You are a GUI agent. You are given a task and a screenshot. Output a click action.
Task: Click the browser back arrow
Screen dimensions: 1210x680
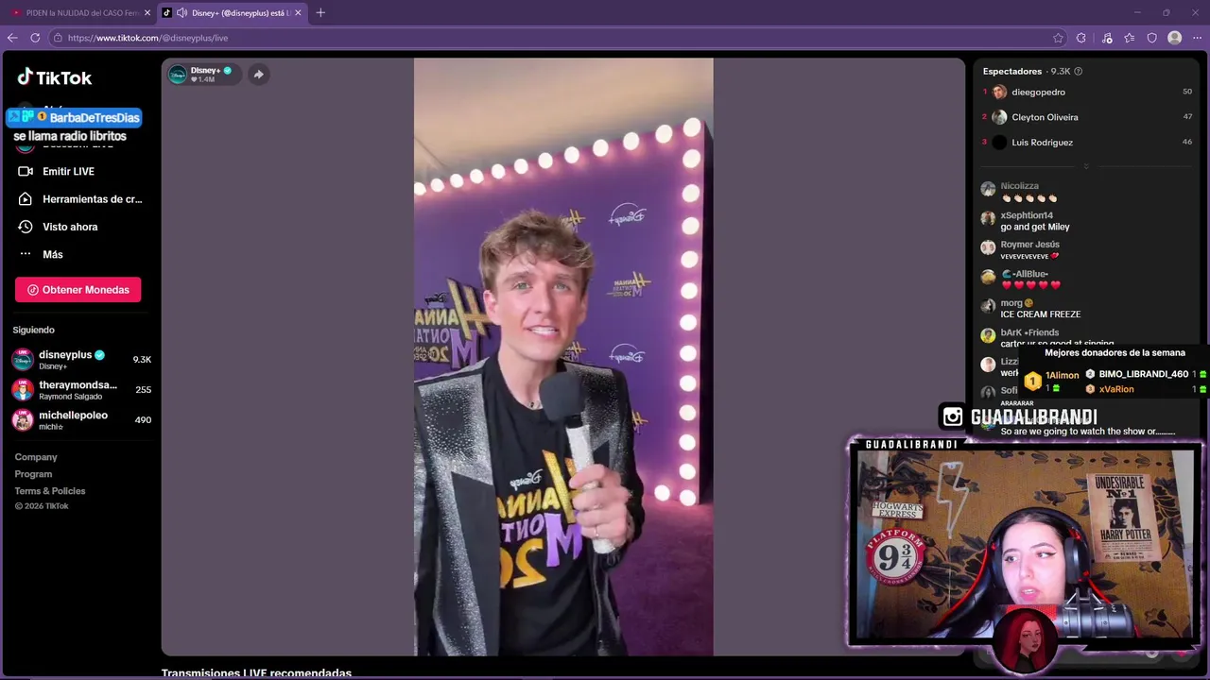tap(12, 38)
